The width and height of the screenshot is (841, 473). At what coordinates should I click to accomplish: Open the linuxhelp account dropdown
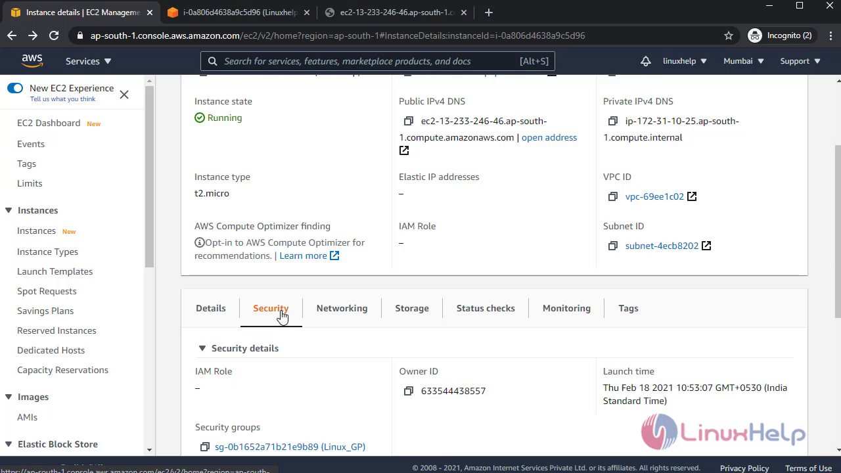(x=685, y=61)
